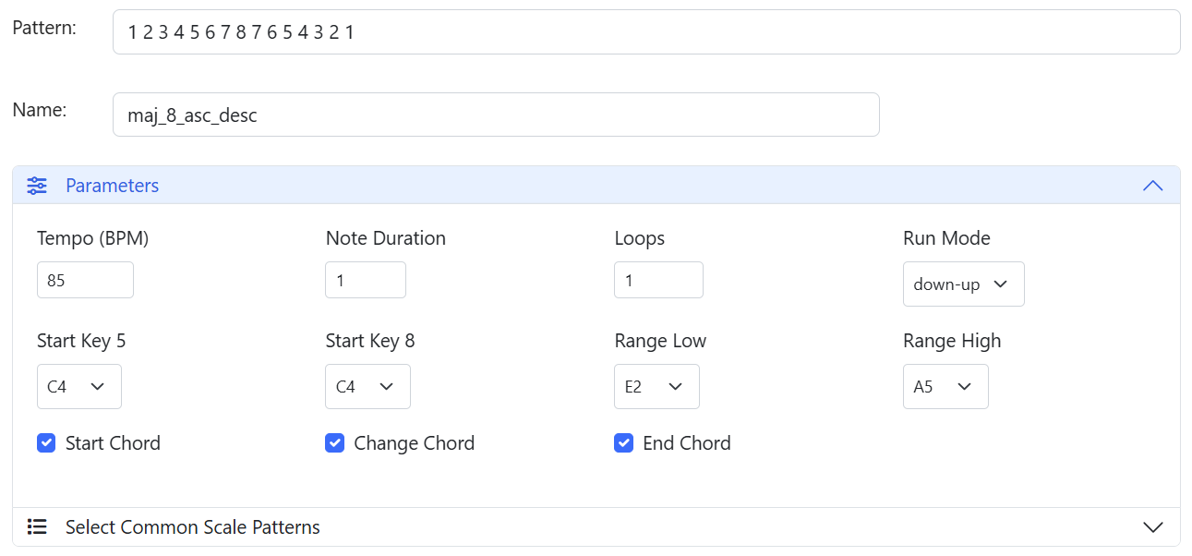Open the Start Key 5 dropdown
The width and height of the screenshot is (1192, 556).
point(78,387)
